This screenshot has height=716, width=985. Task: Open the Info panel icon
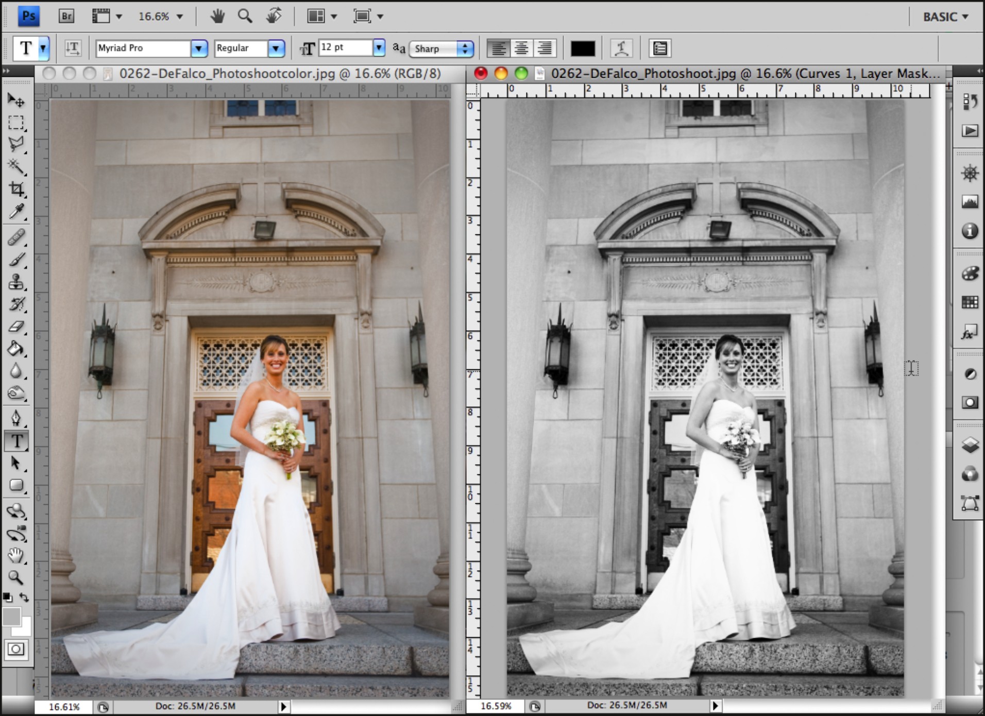click(970, 231)
